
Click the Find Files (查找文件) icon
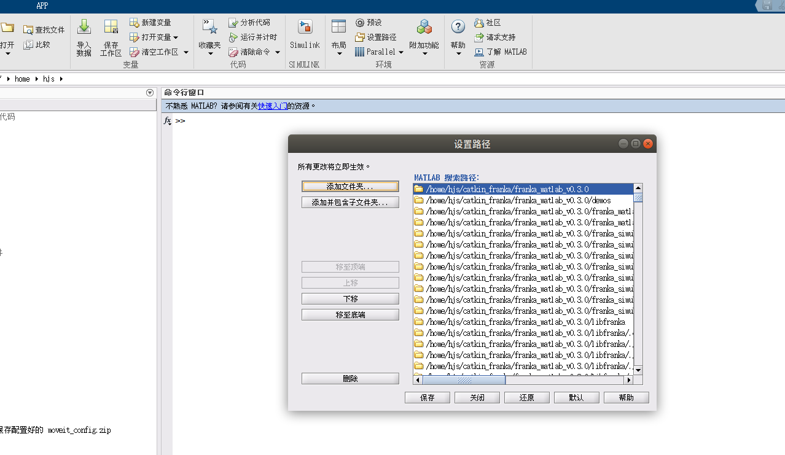pyautogui.click(x=28, y=29)
